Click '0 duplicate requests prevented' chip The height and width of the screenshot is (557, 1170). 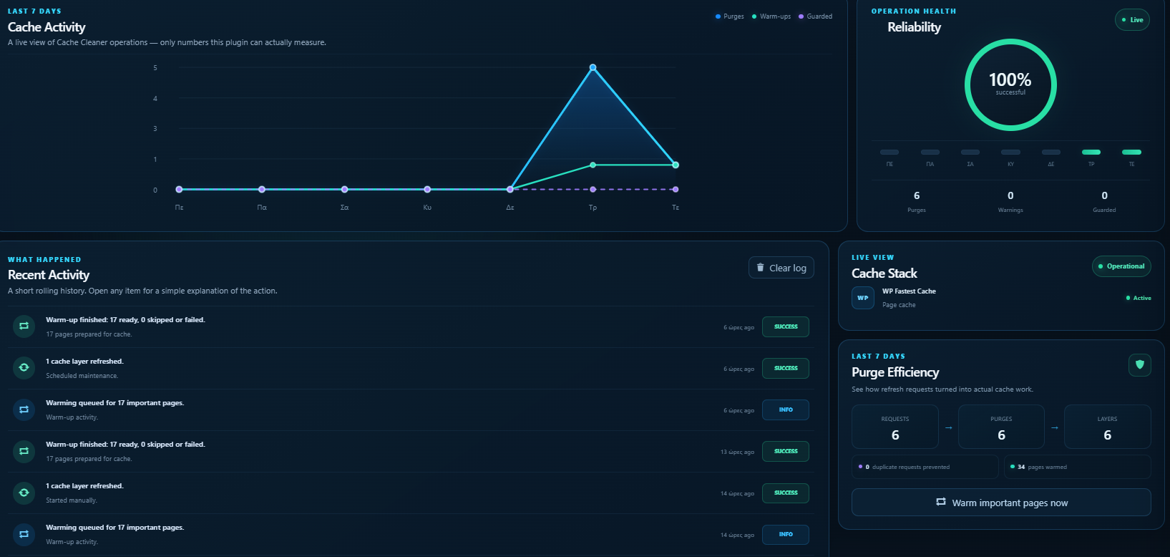(925, 467)
